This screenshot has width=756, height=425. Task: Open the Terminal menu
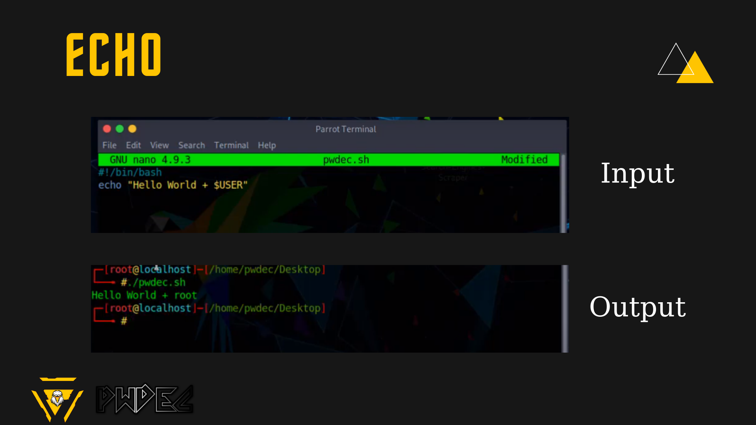(x=231, y=145)
